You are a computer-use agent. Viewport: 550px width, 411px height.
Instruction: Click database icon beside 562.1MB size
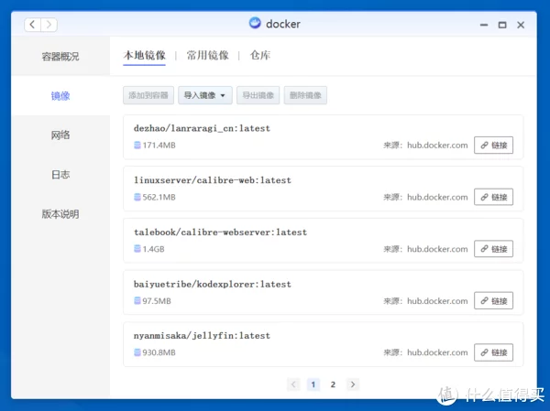[137, 197]
